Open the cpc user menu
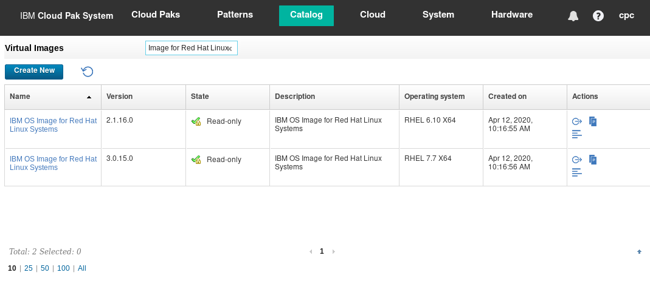 click(x=626, y=15)
